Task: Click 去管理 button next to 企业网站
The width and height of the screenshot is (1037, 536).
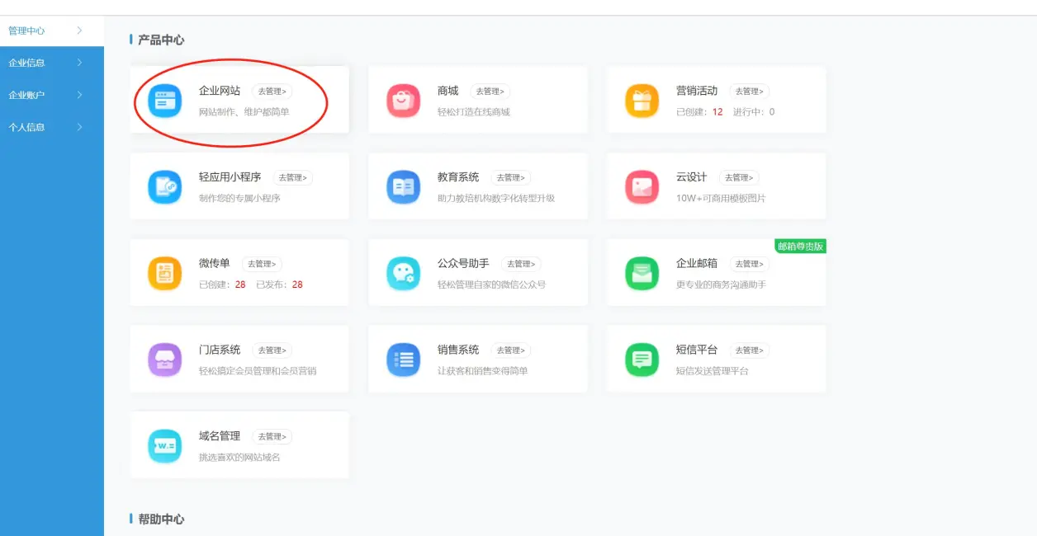Action: click(272, 92)
